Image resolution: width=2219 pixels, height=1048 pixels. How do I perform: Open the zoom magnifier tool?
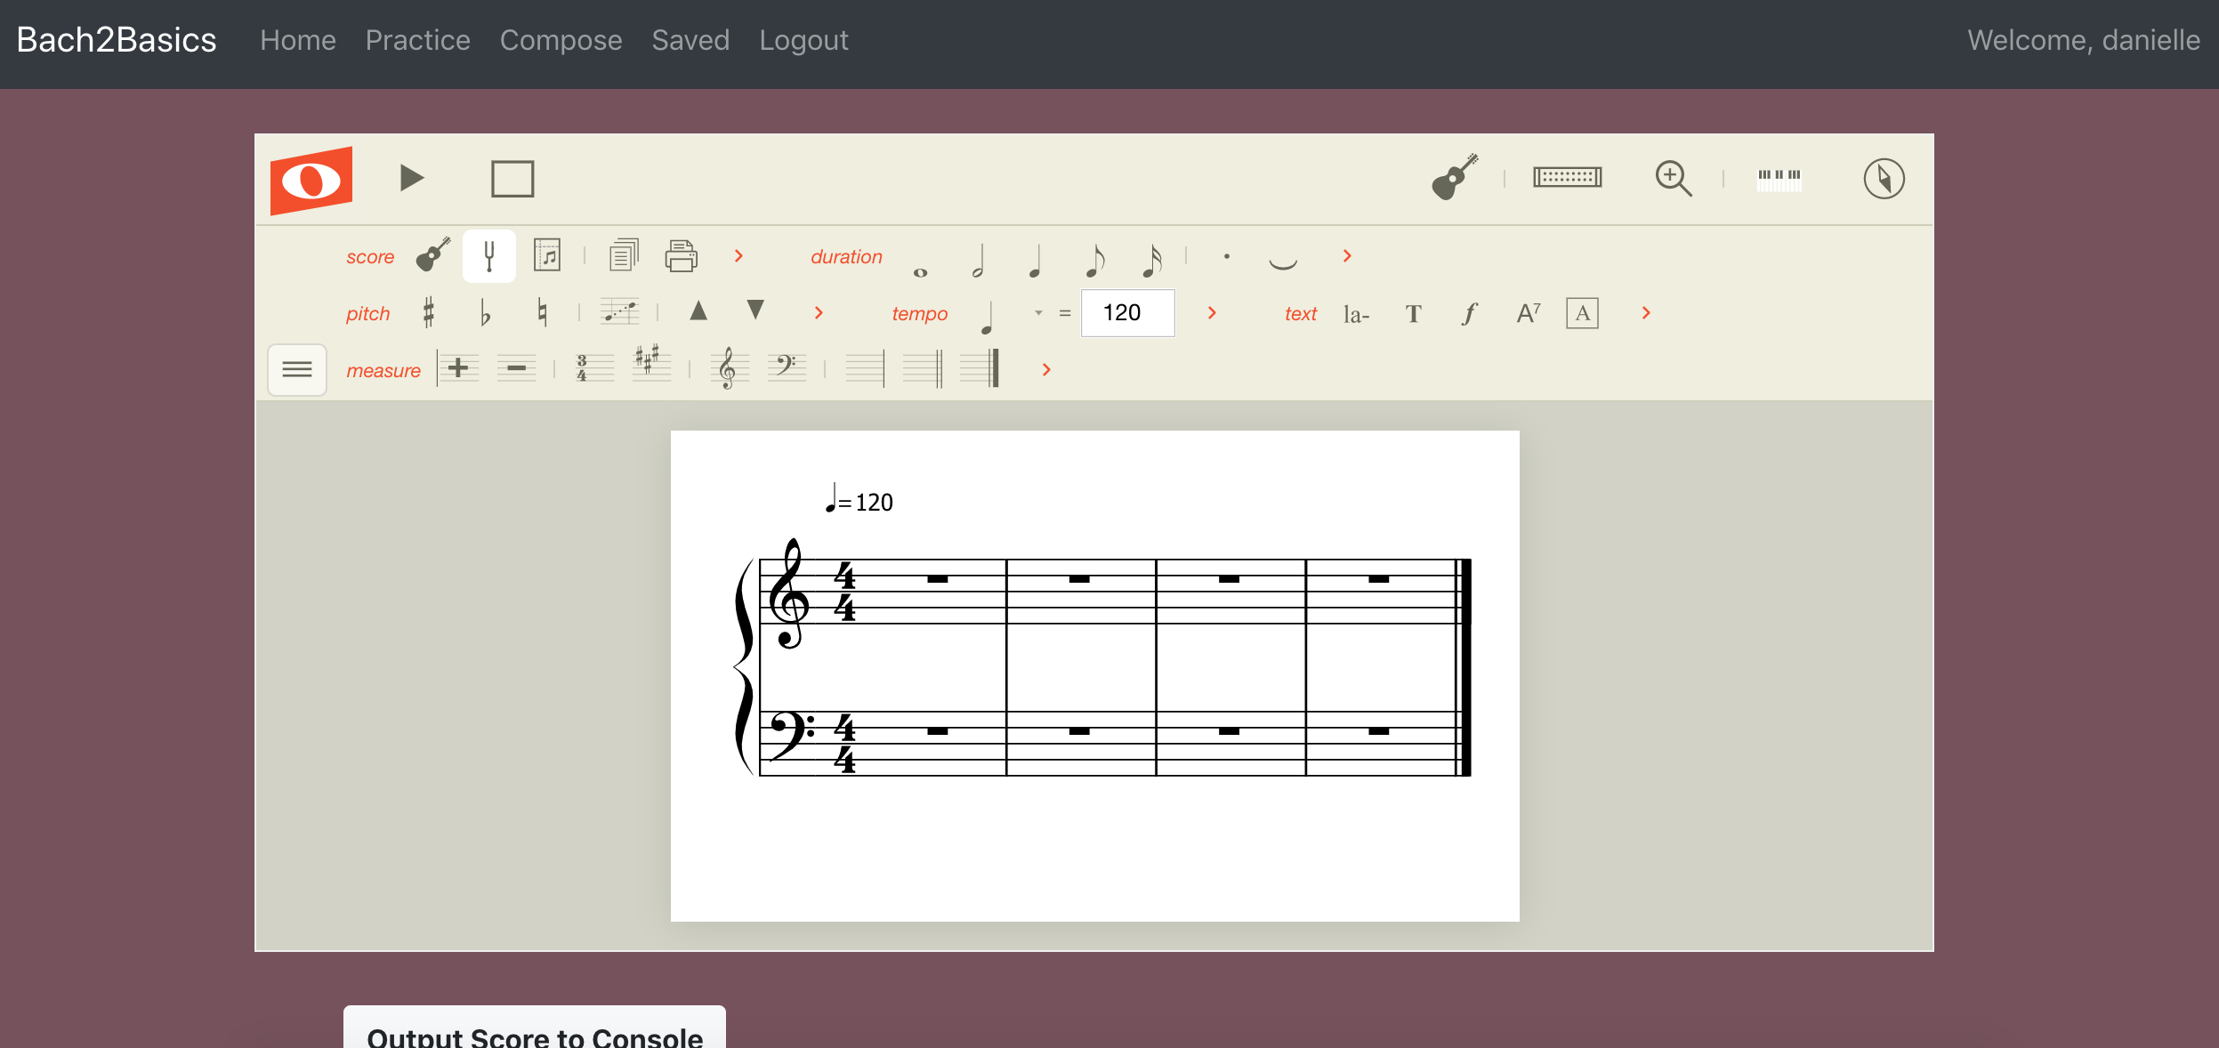[1673, 178]
